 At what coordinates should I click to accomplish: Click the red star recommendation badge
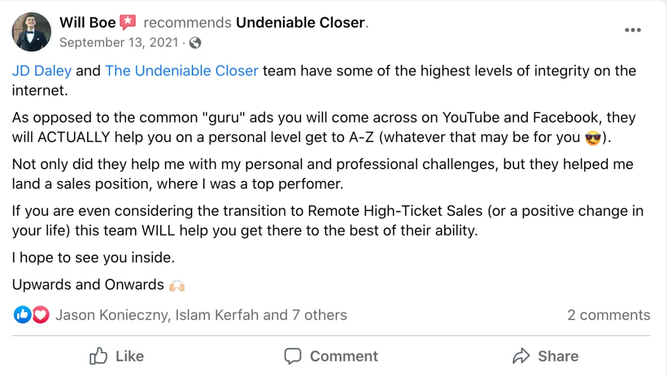click(128, 23)
